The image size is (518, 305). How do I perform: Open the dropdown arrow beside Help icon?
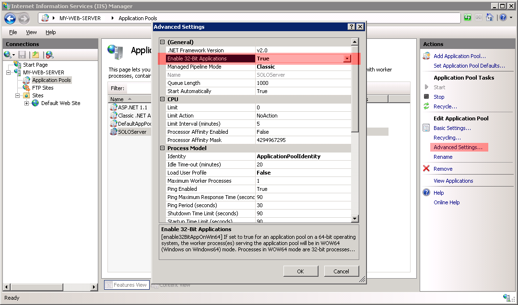click(x=511, y=18)
